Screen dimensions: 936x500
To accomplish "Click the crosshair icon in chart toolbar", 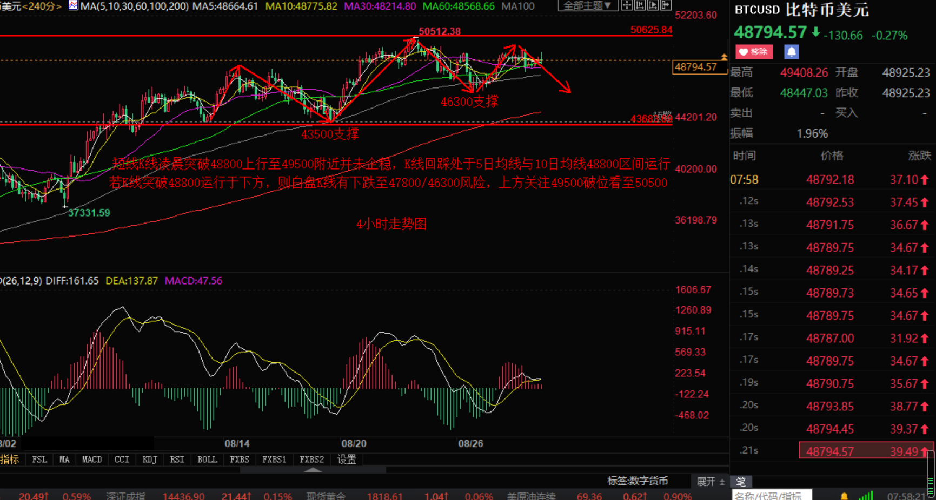I will pos(626,5).
